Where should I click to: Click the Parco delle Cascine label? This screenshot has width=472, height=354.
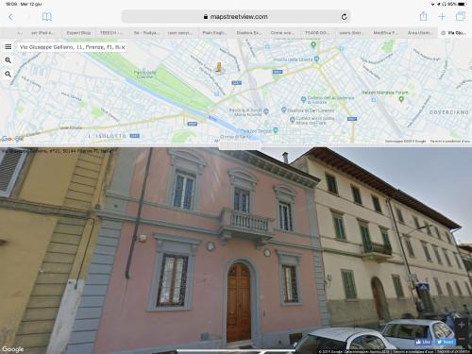[144, 75]
